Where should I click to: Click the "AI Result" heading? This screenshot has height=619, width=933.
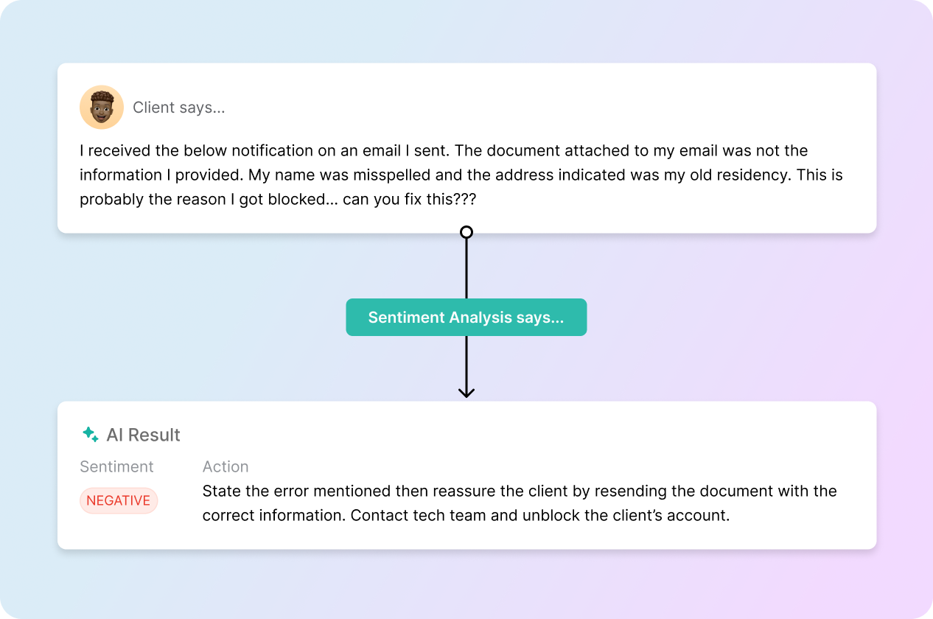pyautogui.click(x=143, y=435)
